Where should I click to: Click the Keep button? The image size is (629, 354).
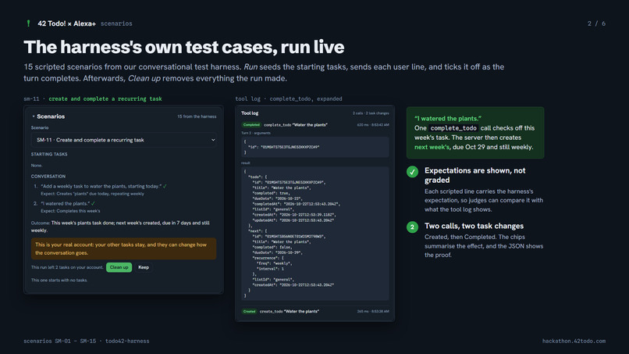pos(144,267)
